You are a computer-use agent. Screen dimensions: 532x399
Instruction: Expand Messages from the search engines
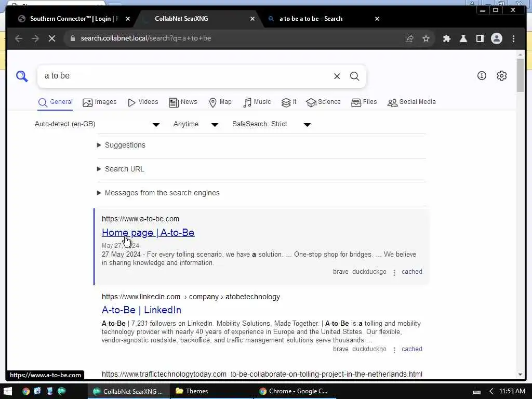click(x=158, y=193)
